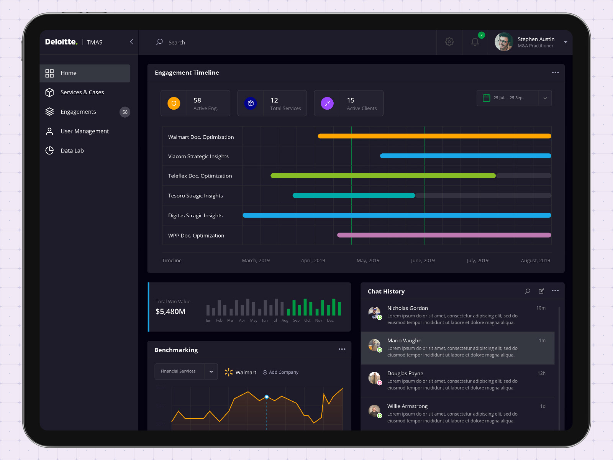The height and width of the screenshot is (460, 613).
Task: Click Stephen Austin's profile photo
Action: [x=504, y=42]
